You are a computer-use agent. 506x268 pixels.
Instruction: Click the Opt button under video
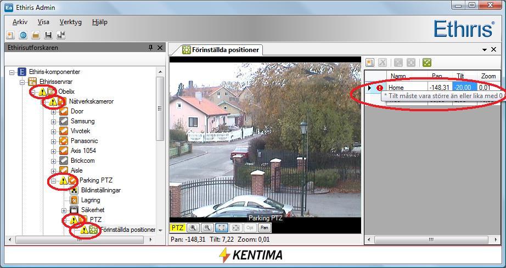click(250, 228)
